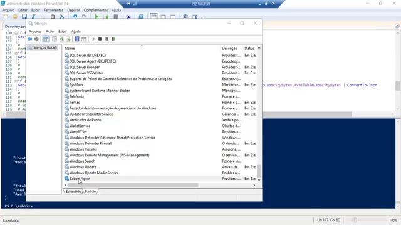Collapse code block at line 100

[x=16, y=33]
